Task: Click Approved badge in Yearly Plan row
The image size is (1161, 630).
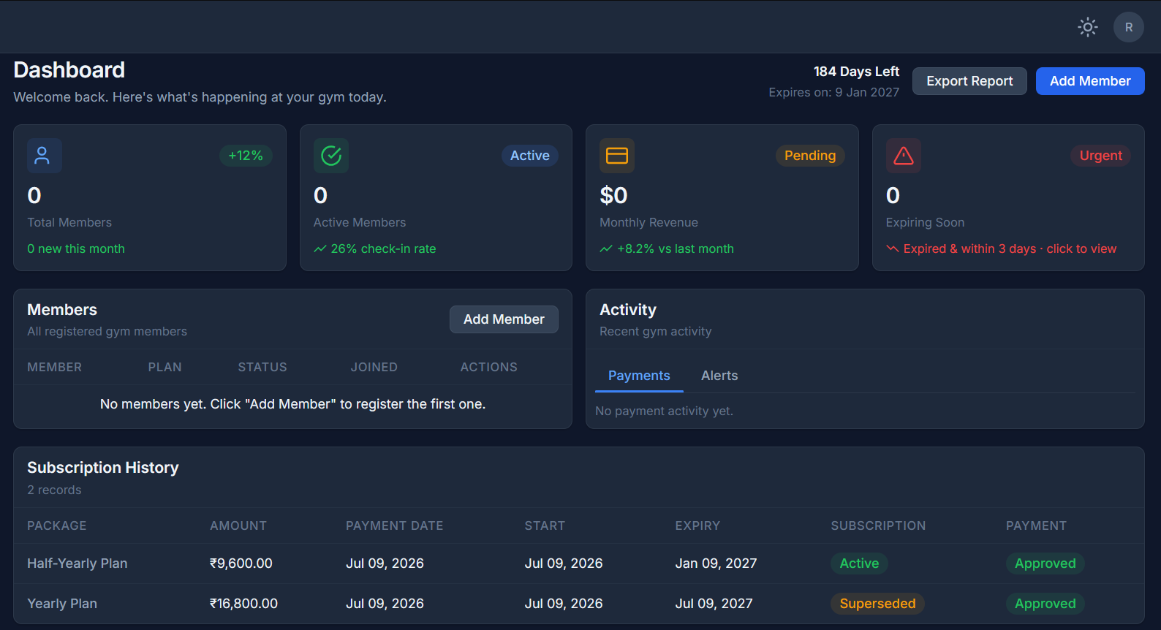Action: (1045, 604)
